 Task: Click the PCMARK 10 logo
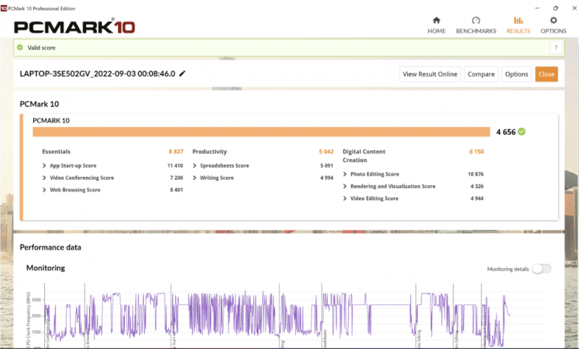point(75,27)
